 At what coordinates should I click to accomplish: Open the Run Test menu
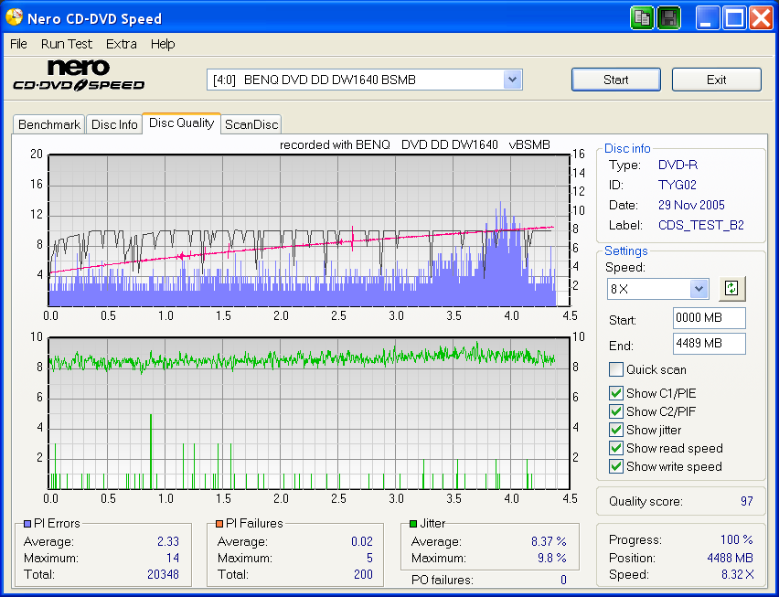click(66, 44)
